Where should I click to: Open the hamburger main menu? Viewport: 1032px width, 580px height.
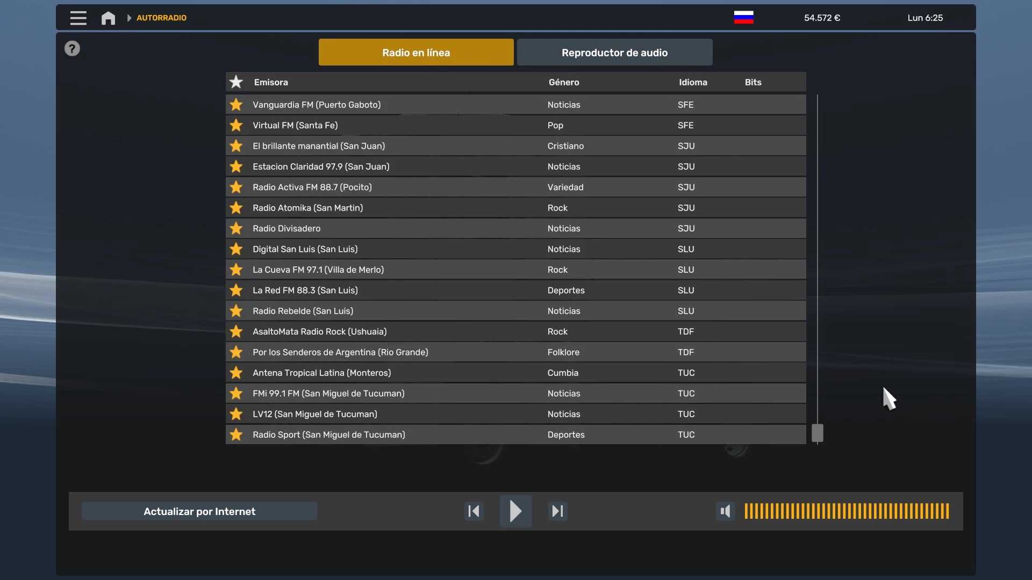click(x=78, y=18)
